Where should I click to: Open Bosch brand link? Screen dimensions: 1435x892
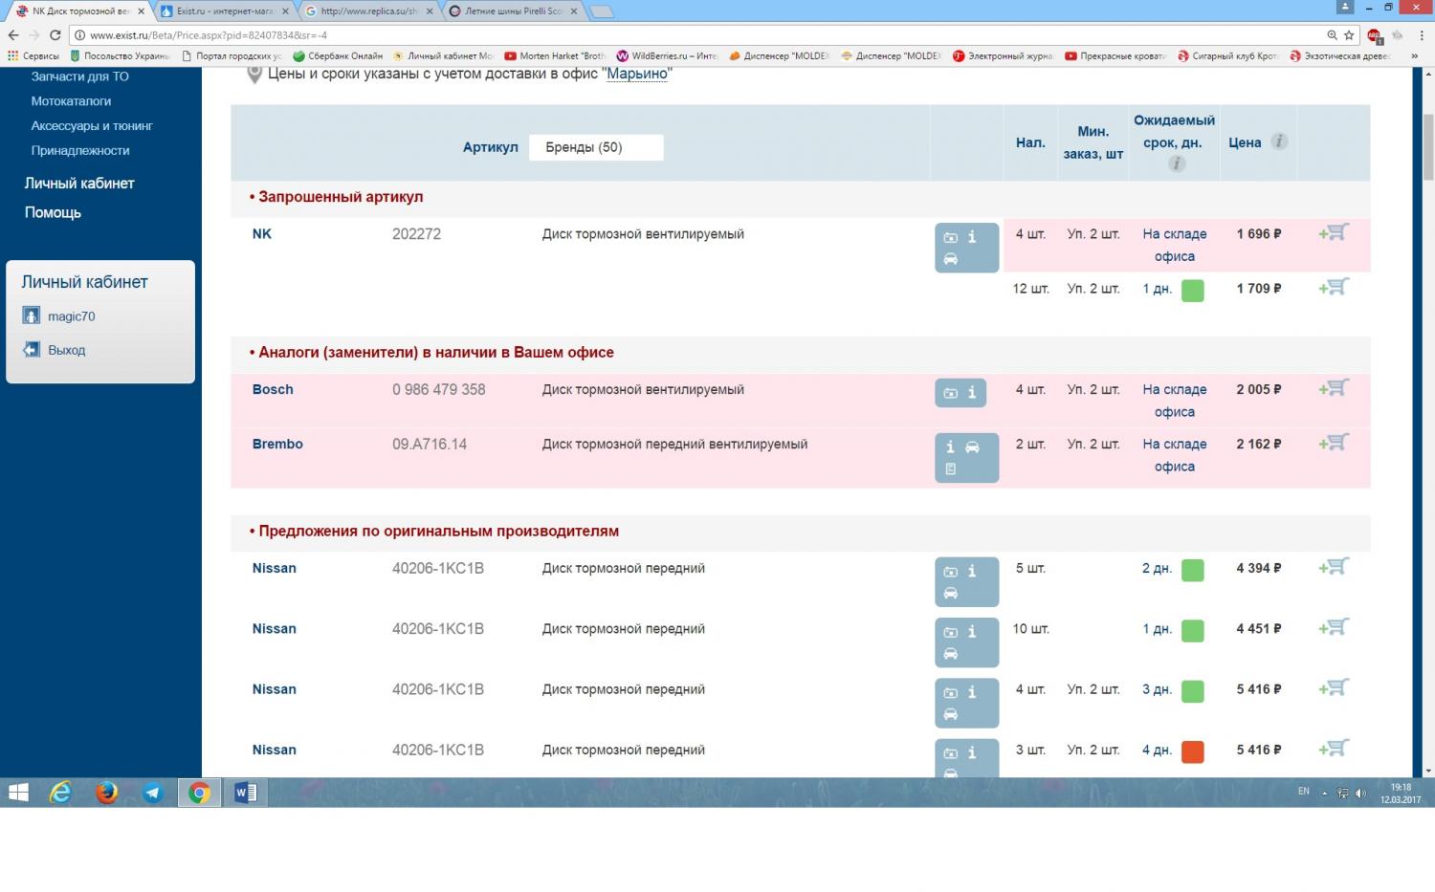273,389
